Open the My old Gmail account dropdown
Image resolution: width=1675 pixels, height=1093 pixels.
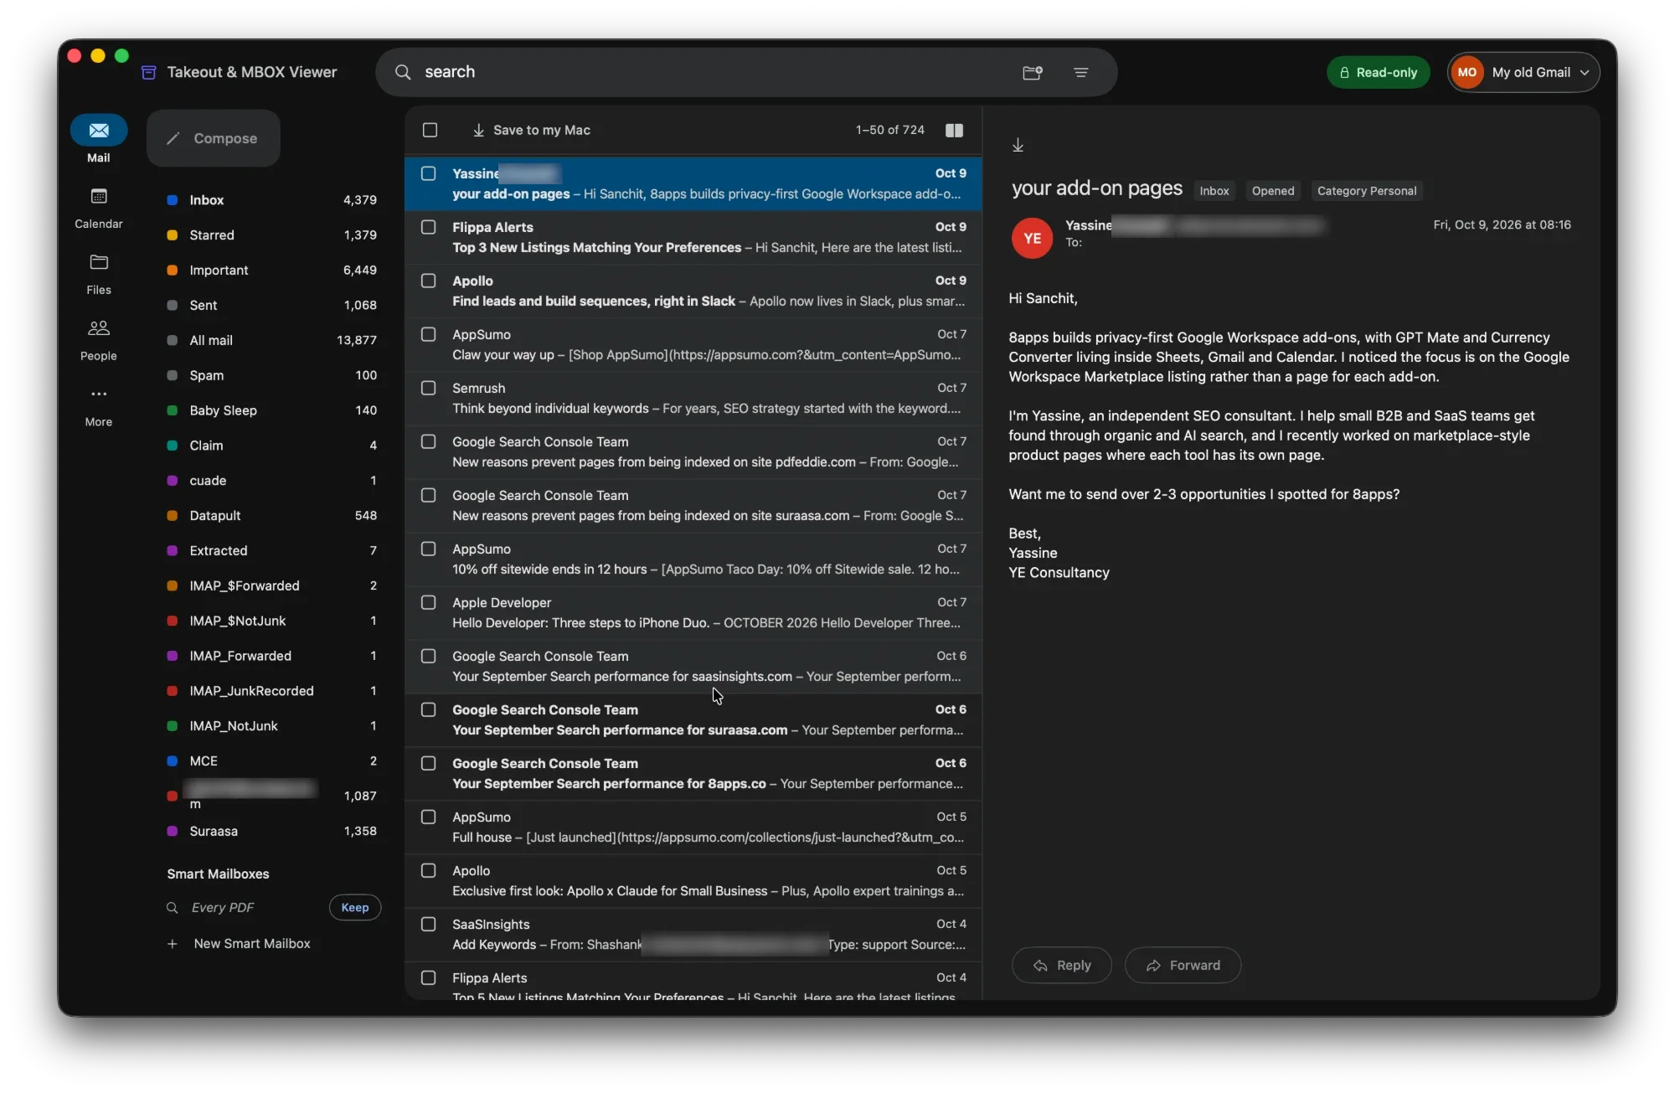pos(1523,73)
